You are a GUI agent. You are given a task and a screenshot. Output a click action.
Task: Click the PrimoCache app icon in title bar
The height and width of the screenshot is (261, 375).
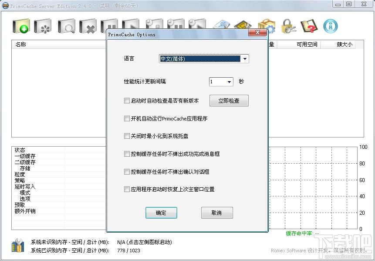pyautogui.click(x=5, y=5)
